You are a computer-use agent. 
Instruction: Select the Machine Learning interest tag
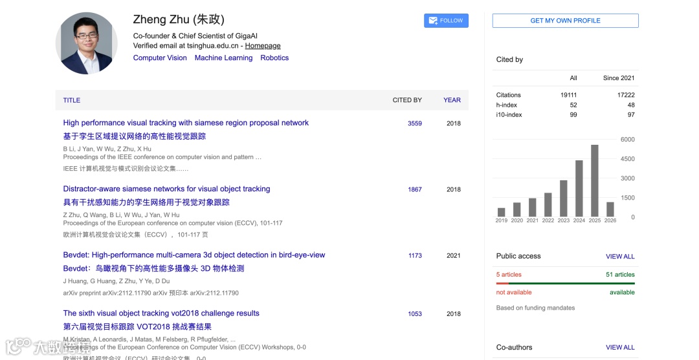tap(223, 58)
